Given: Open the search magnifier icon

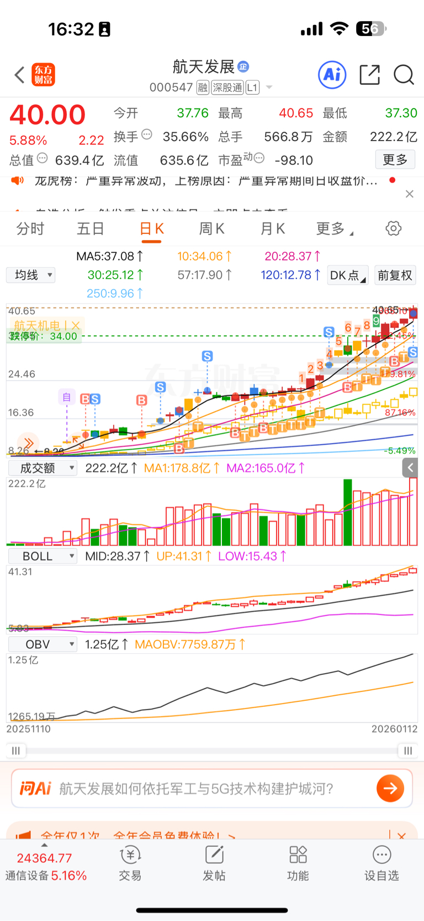Looking at the screenshot, I should (404, 75).
